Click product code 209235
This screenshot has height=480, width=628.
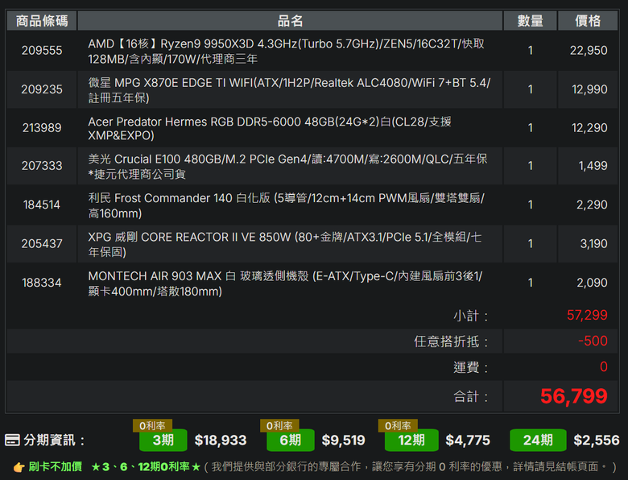tap(42, 89)
